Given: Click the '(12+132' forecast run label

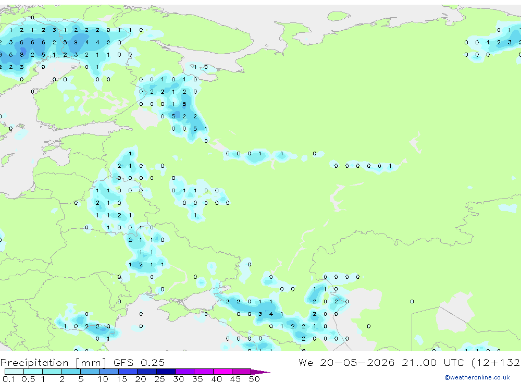Looking at the screenshot, I should pyautogui.click(x=496, y=362).
